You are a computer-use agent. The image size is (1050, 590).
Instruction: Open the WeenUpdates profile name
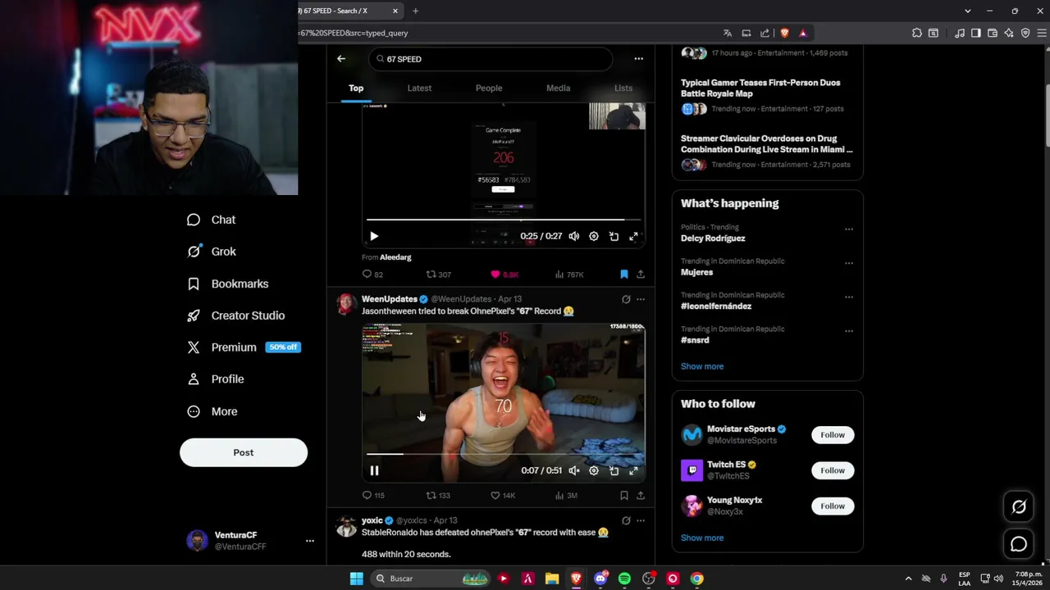point(390,299)
